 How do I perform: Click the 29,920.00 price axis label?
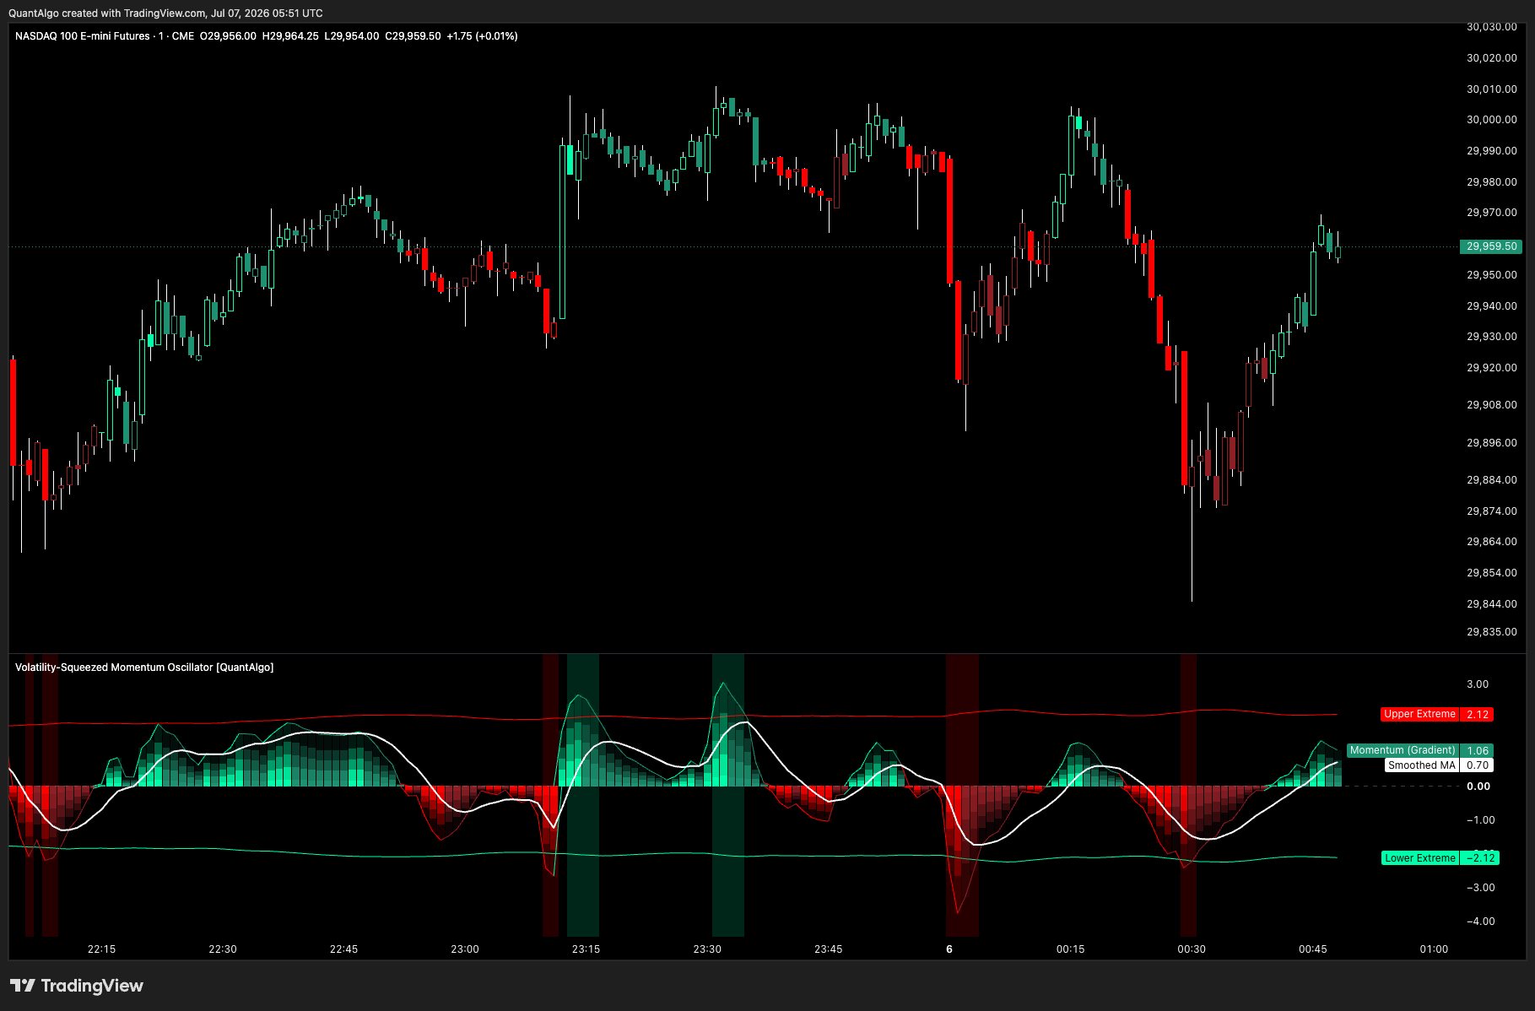[x=1491, y=368]
